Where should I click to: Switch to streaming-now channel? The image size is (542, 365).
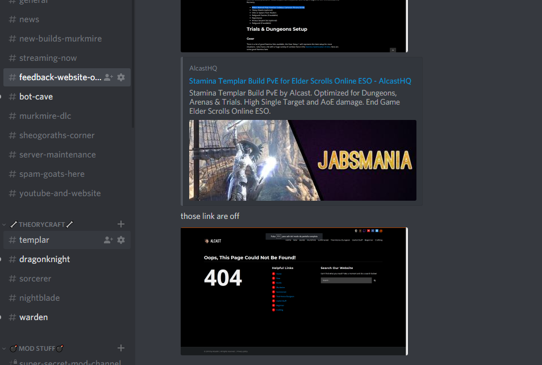(67, 58)
